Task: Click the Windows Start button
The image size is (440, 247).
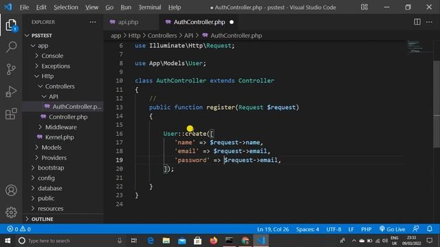Action: 8,241
